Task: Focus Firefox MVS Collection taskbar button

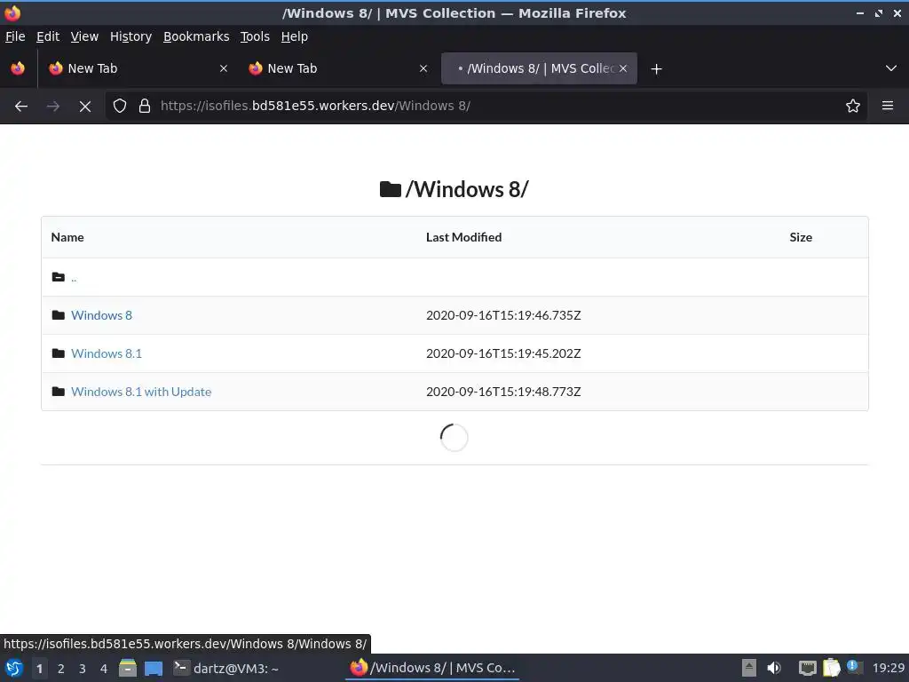Action: pos(432,668)
